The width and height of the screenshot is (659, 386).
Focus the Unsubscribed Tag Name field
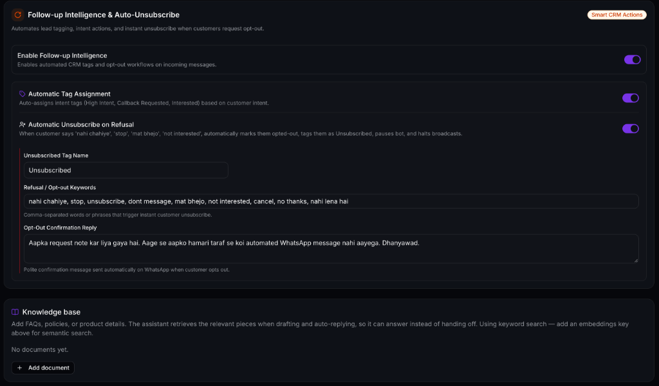[x=126, y=170]
